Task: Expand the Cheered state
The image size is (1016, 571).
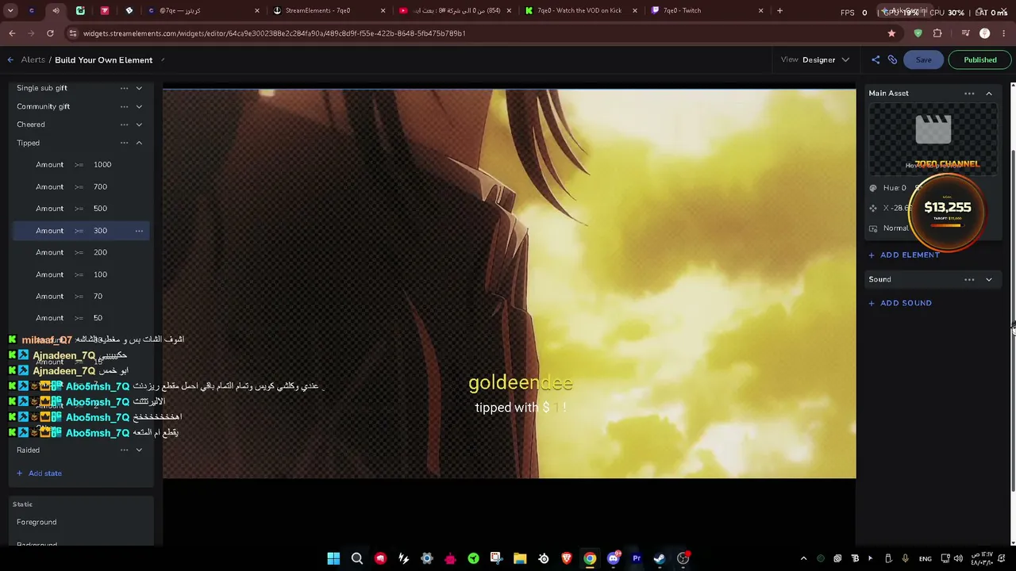Action: point(139,125)
